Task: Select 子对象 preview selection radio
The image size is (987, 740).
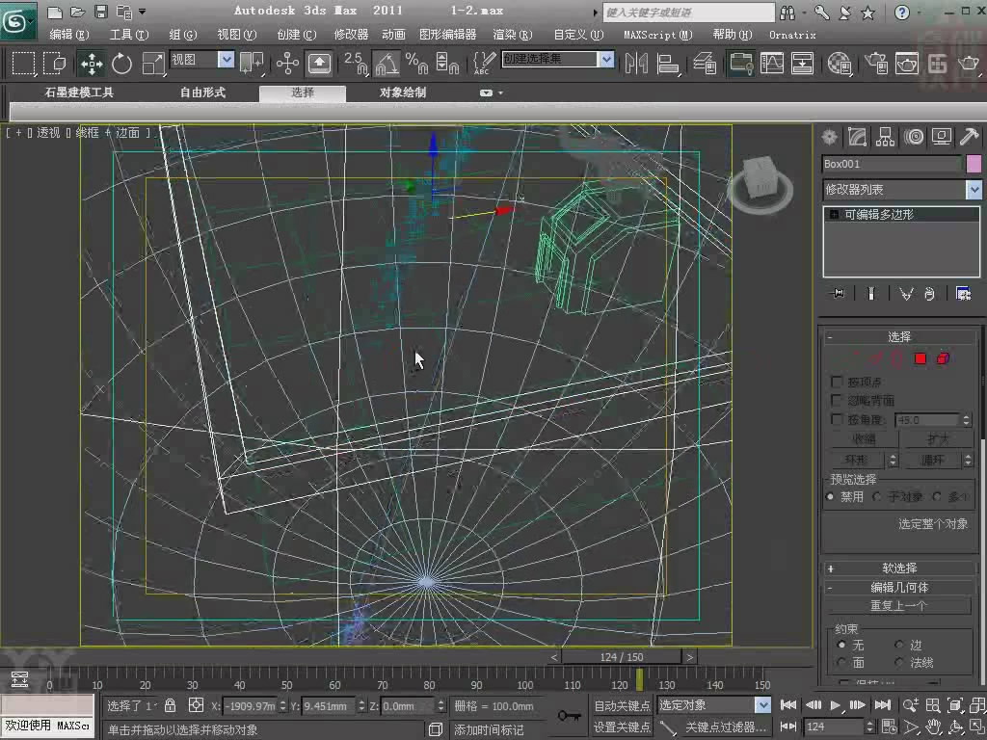Action: coord(877,496)
